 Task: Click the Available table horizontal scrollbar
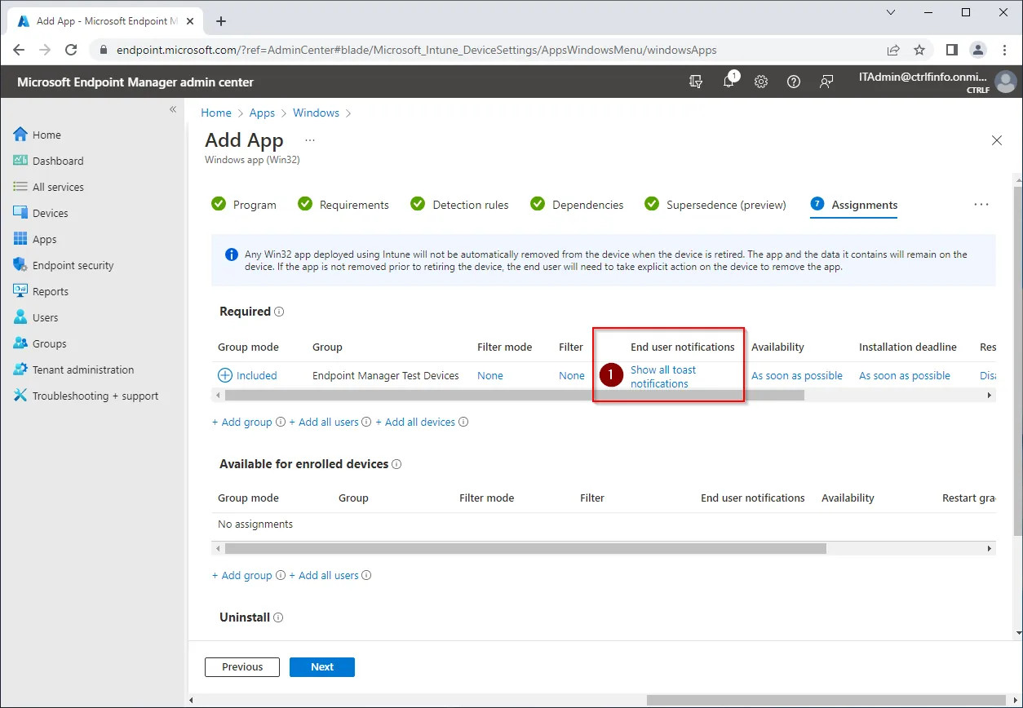(x=526, y=549)
